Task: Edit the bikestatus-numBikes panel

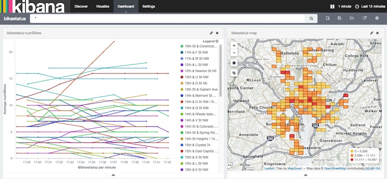Action: click(x=211, y=33)
